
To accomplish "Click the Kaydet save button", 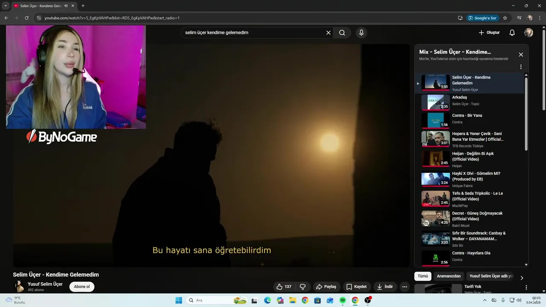I will [357, 287].
